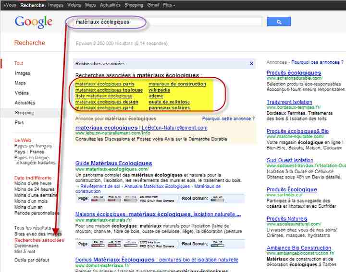Select Maps filter in left sidebar

click(20, 83)
